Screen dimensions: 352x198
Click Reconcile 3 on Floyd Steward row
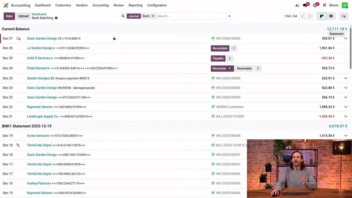click(222, 68)
